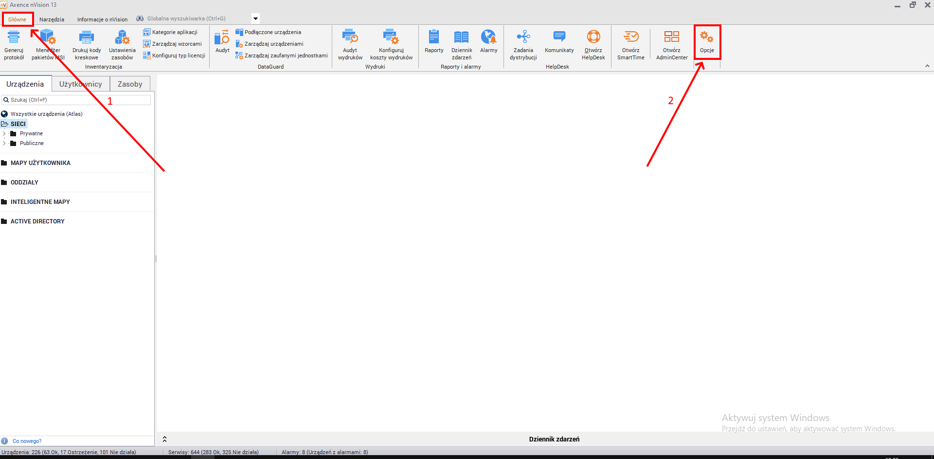Viewport: 934px width, 459px height.
Task: Switch to the Narzędzia ribbon tab
Action: point(52,19)
